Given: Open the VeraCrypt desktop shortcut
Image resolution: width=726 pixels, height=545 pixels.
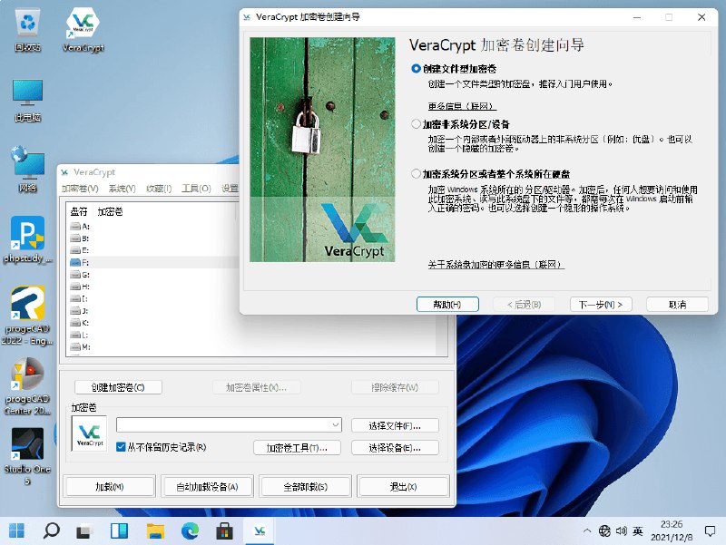Looking at the screenshot, I should tap(83, 31).
